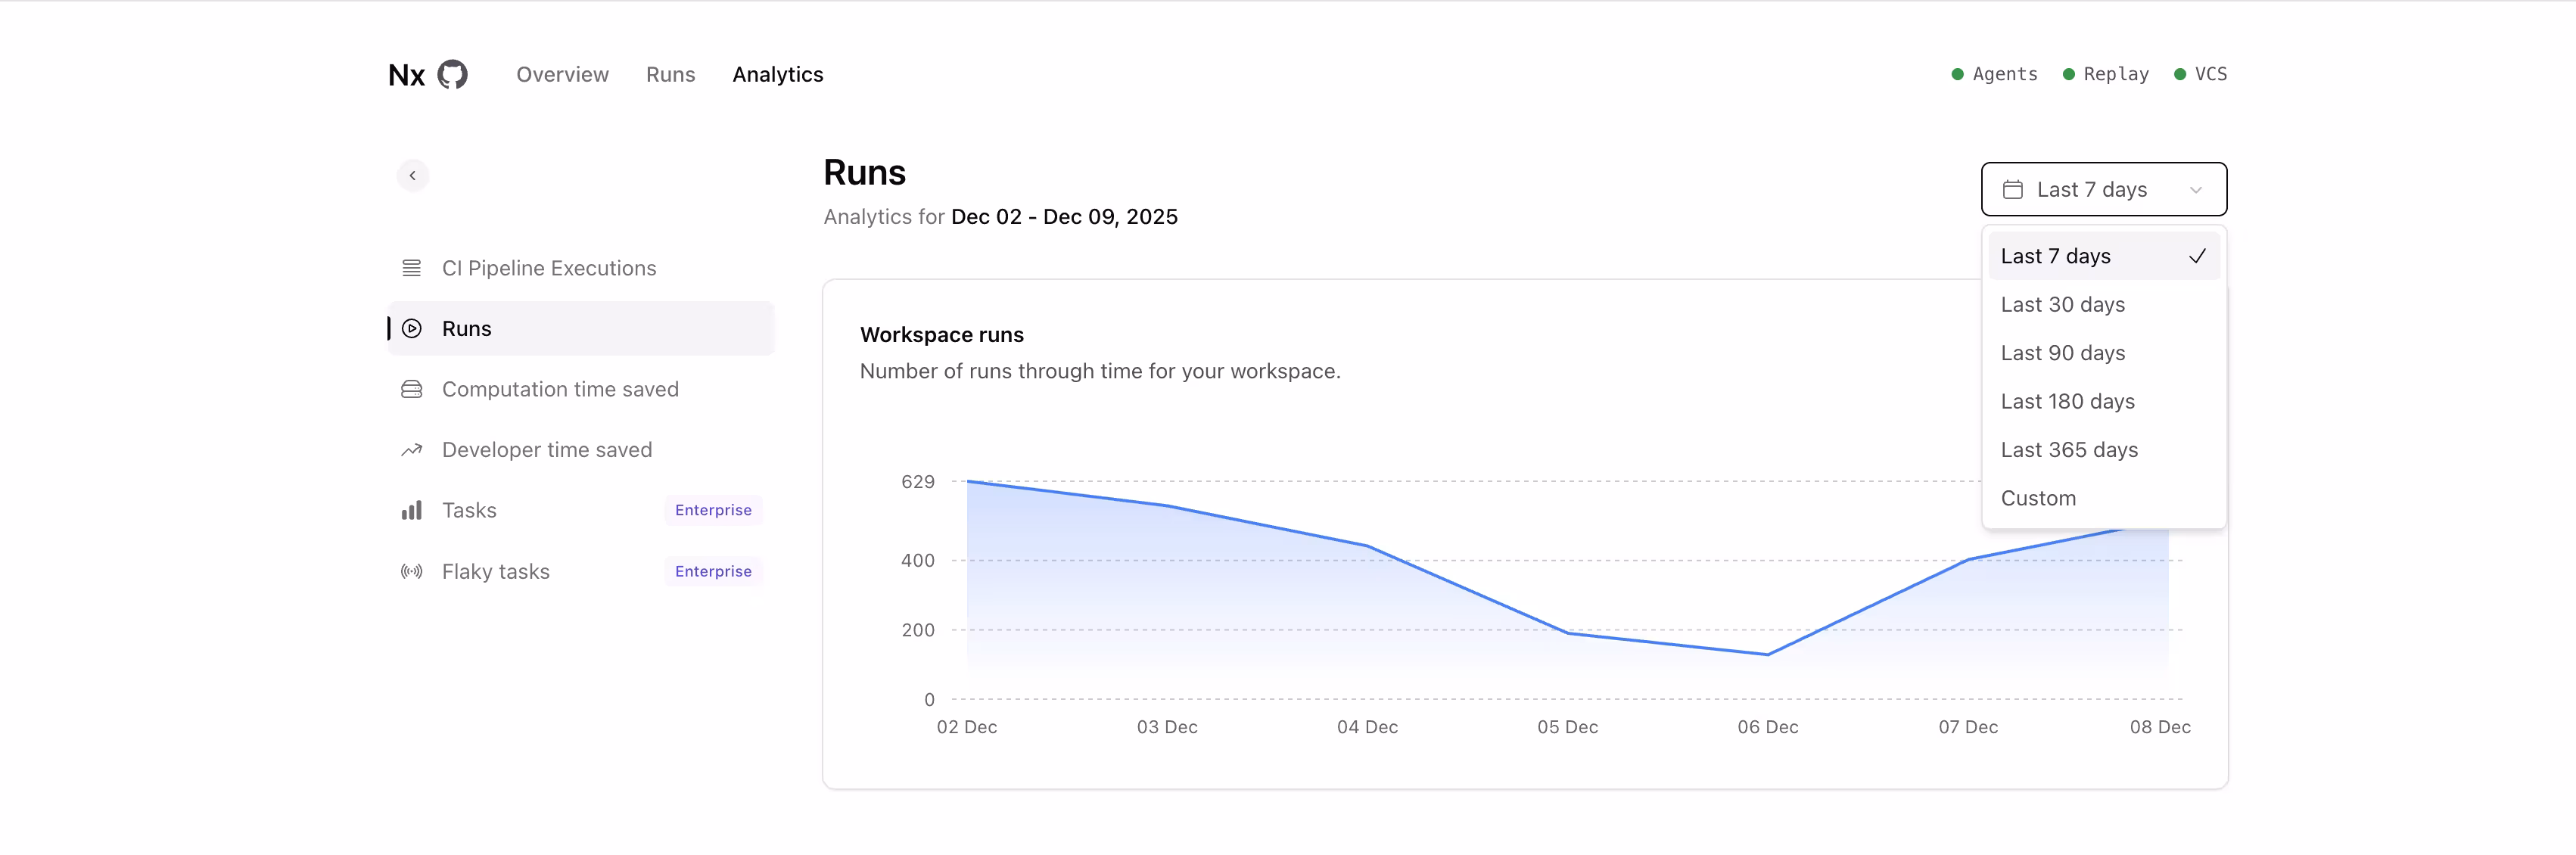The height and width of the screenshot is (855, 2576).
Task: Switch to the Overview tab
Action: (x=562, y=74)
